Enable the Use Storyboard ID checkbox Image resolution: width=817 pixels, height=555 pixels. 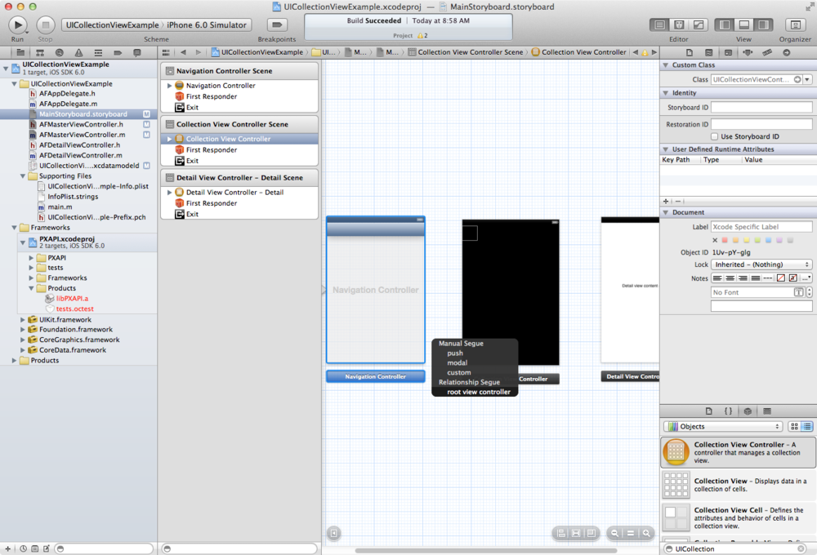click(716, 136)
